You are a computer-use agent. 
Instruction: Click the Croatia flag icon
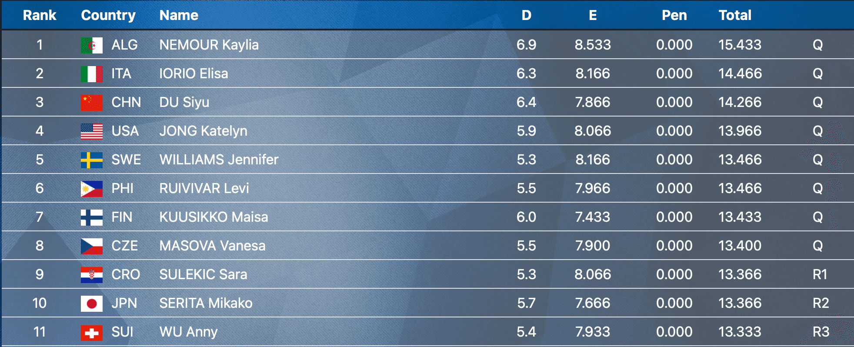coord(92,275)
